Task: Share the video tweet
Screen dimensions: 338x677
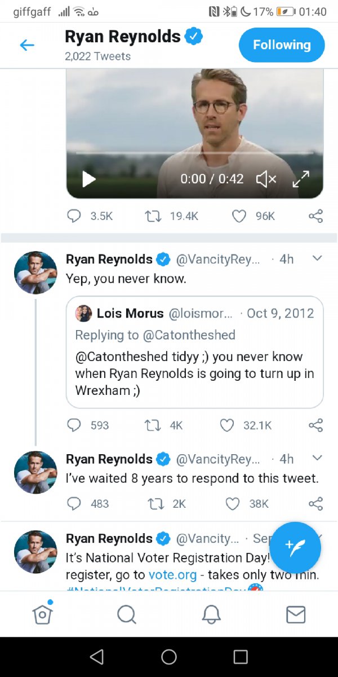Action: click(x=316, y=216)
